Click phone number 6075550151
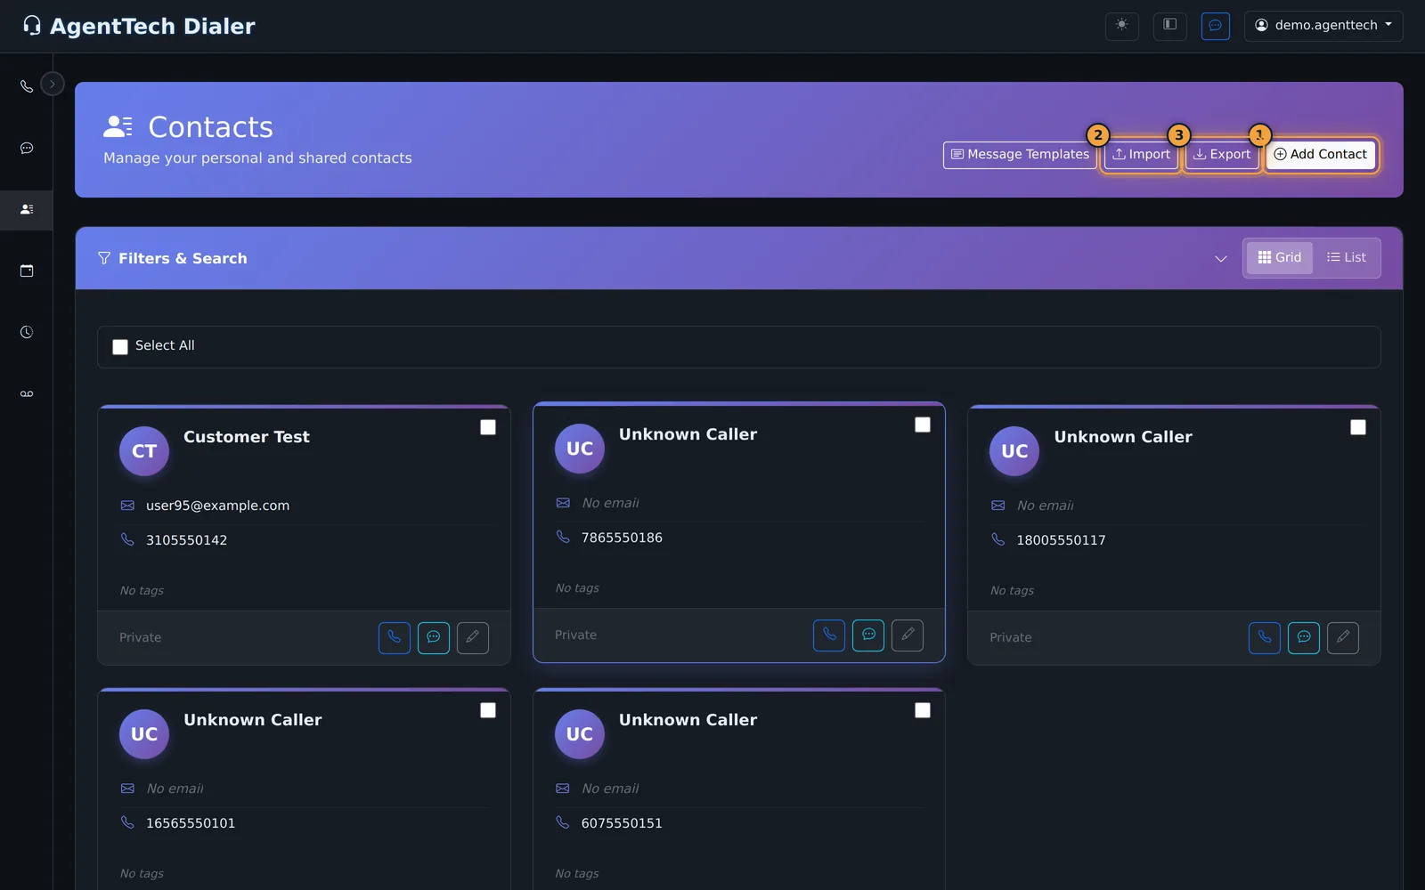 (622, 823)
